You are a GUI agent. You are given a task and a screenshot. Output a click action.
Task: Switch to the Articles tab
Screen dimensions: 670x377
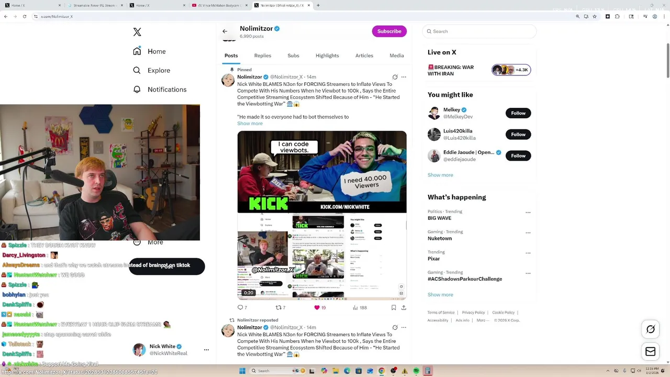coord(364,56)
